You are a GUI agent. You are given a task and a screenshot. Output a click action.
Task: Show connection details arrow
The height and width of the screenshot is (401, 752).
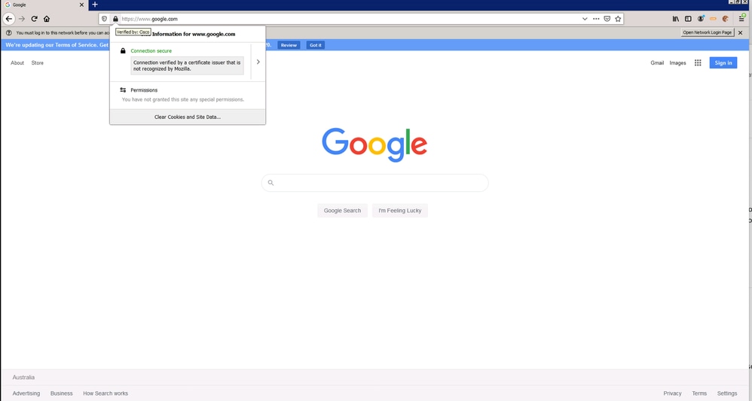click(258, 62)
